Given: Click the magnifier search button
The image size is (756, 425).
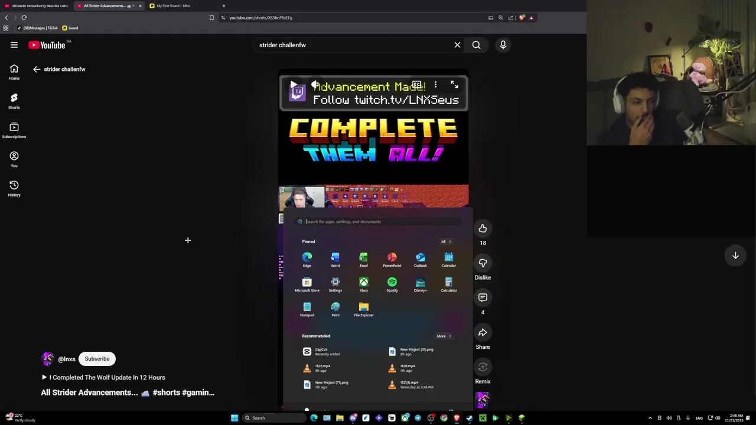Looking at the screenshot, I should click(x=476, y=45).
